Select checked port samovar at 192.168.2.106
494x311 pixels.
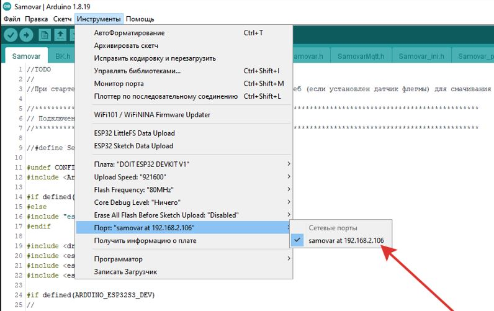pyautogui.click(x=346, y=240)
